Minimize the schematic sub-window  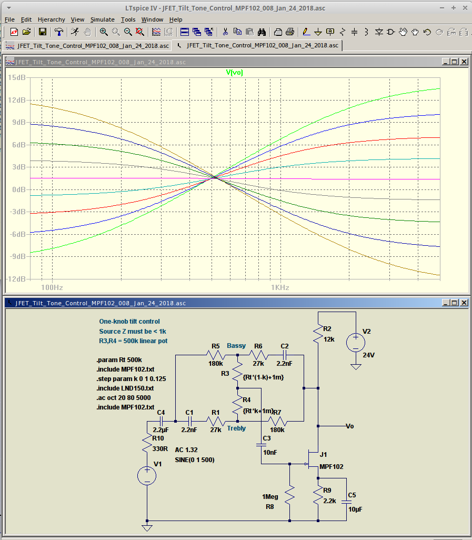point(446,303)
